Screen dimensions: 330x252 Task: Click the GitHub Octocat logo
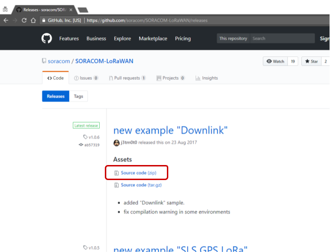[x=47, y=38]
